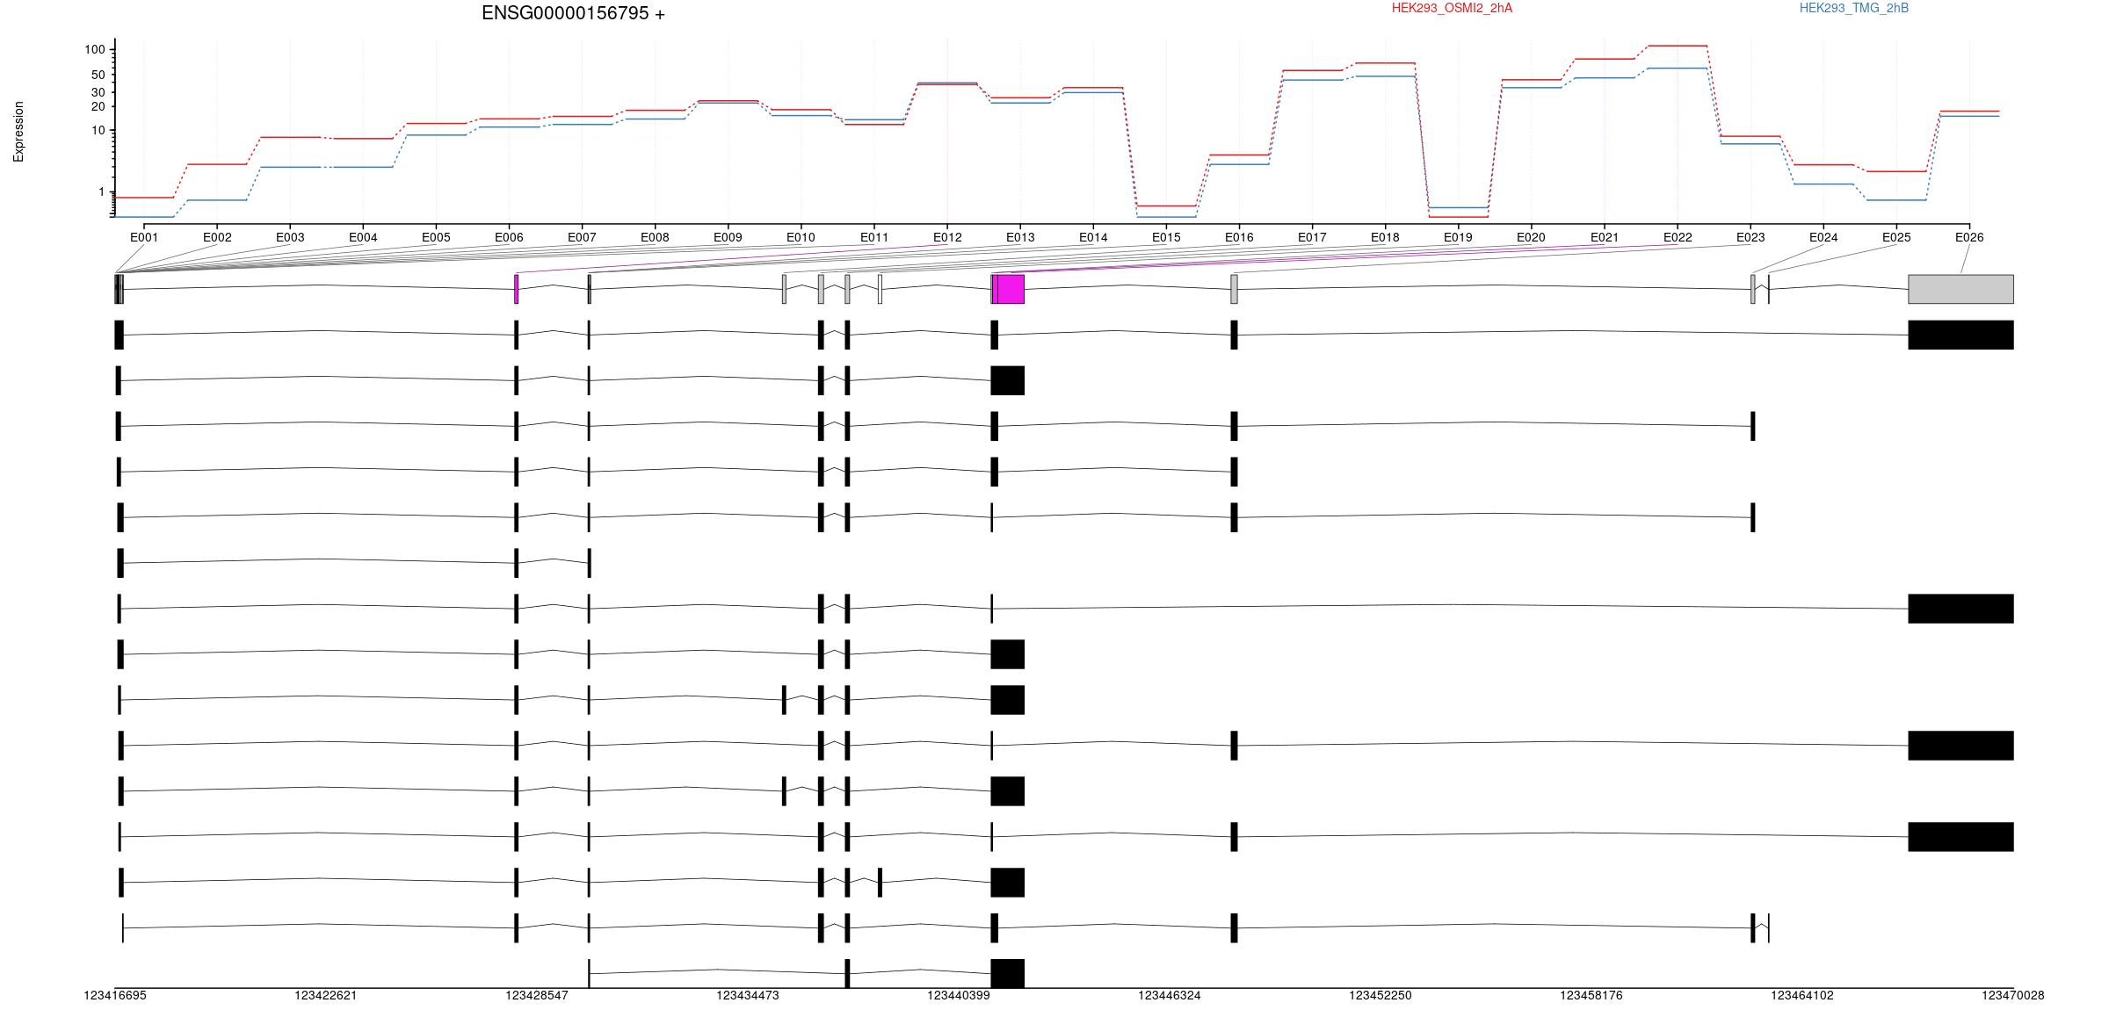Click exon label E014
Image resolution: width=2109 pixels, height=1010 pixels.
click(1093, 237)
